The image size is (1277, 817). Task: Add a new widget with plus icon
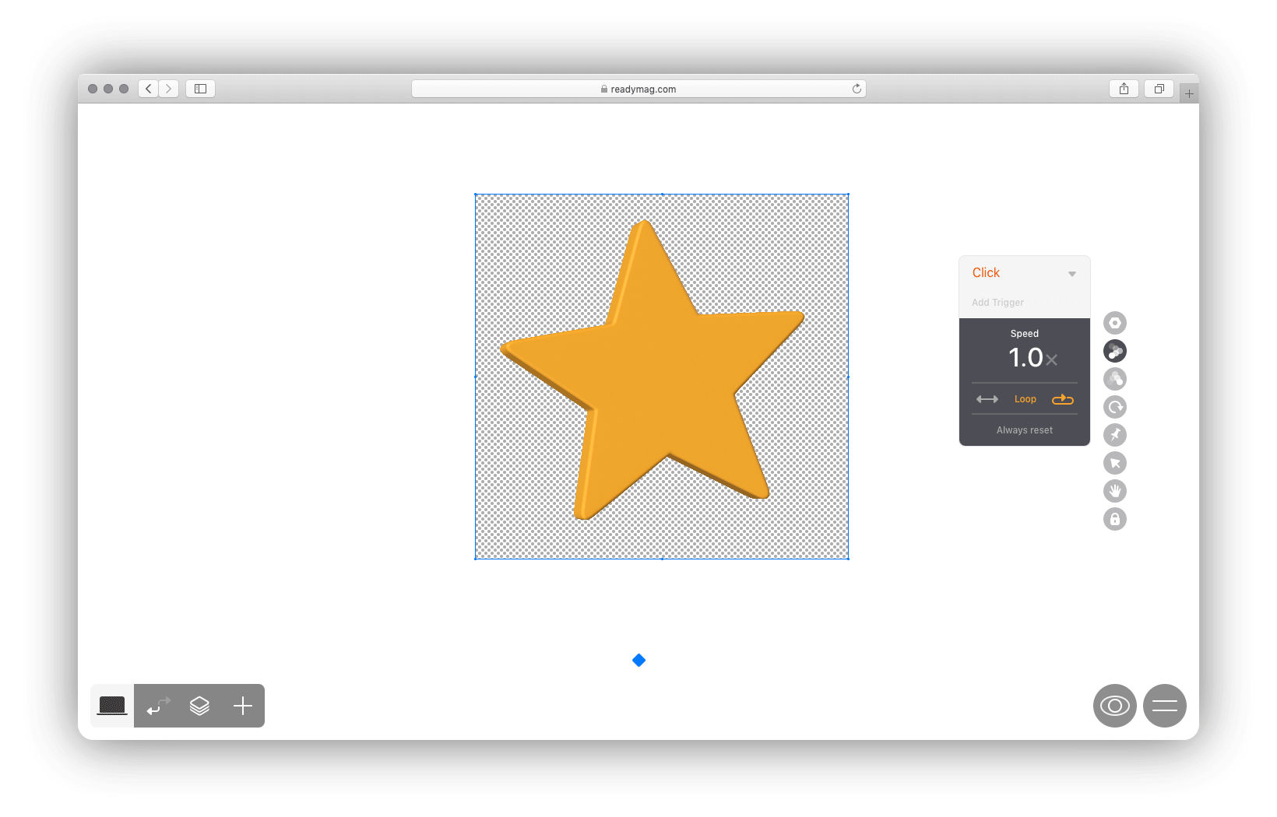(243, 706)
